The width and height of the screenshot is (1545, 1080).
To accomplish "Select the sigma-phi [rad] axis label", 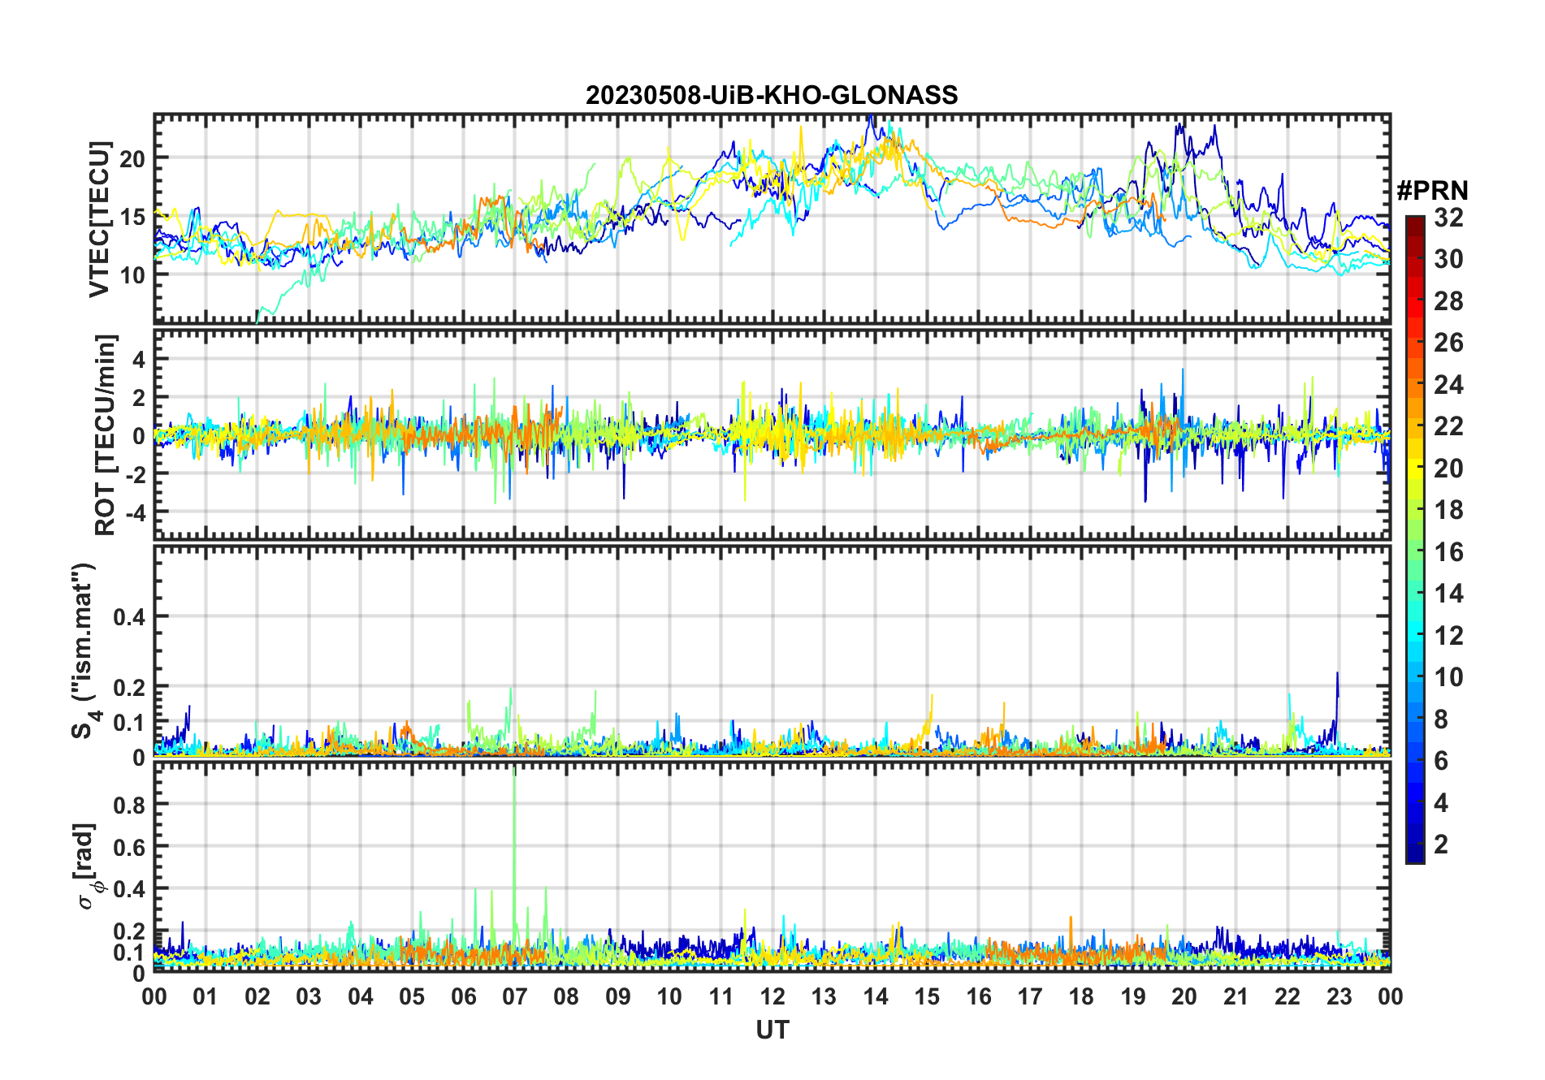I will 86,866.
